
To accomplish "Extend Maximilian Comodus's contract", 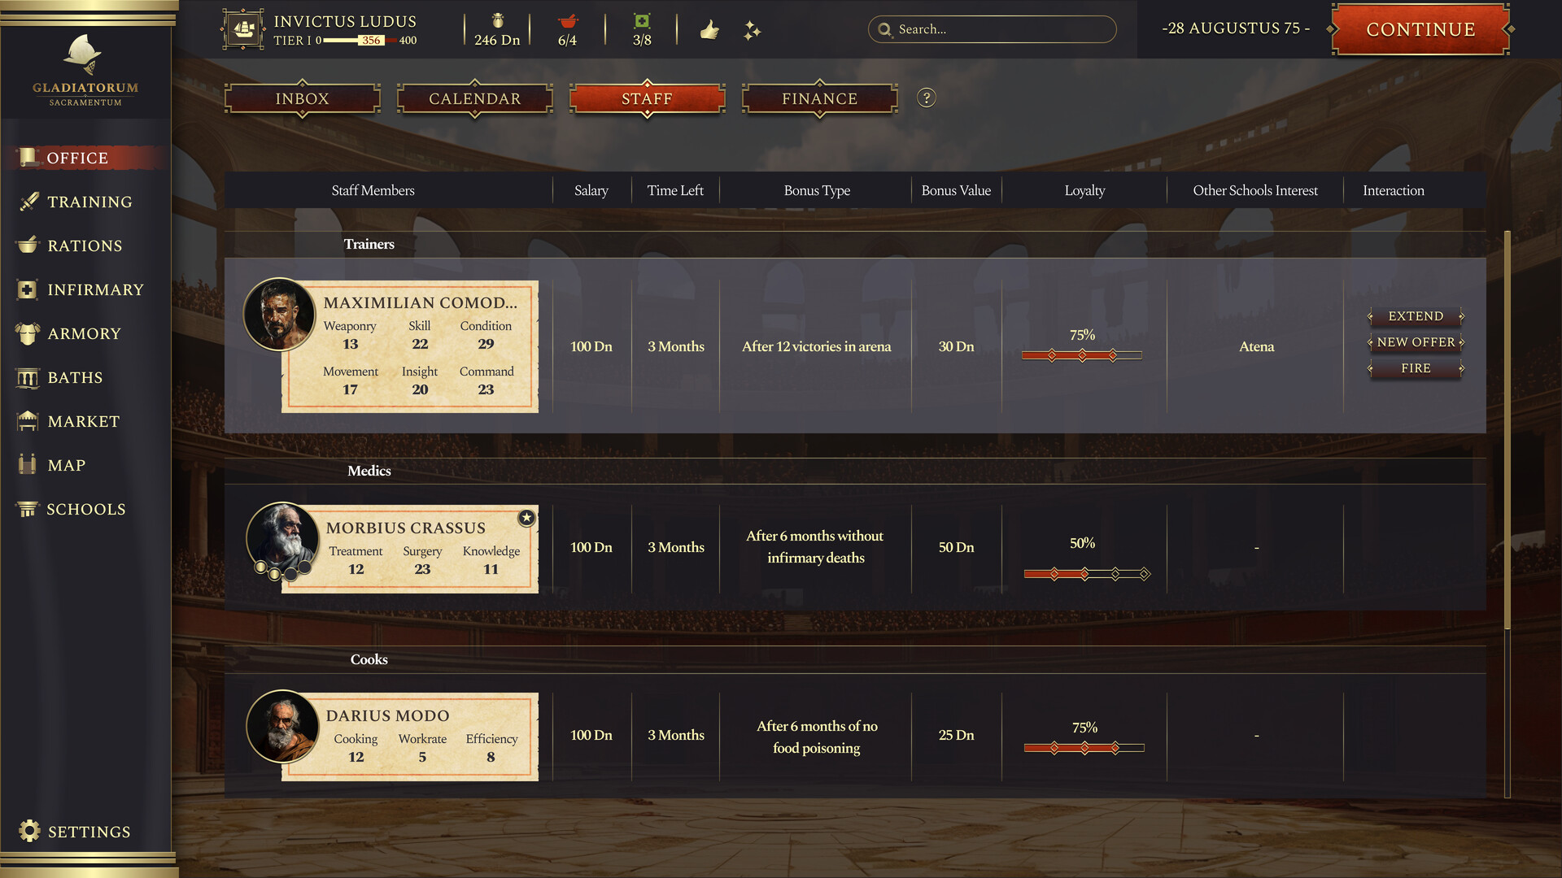I will pos(1415,316).
